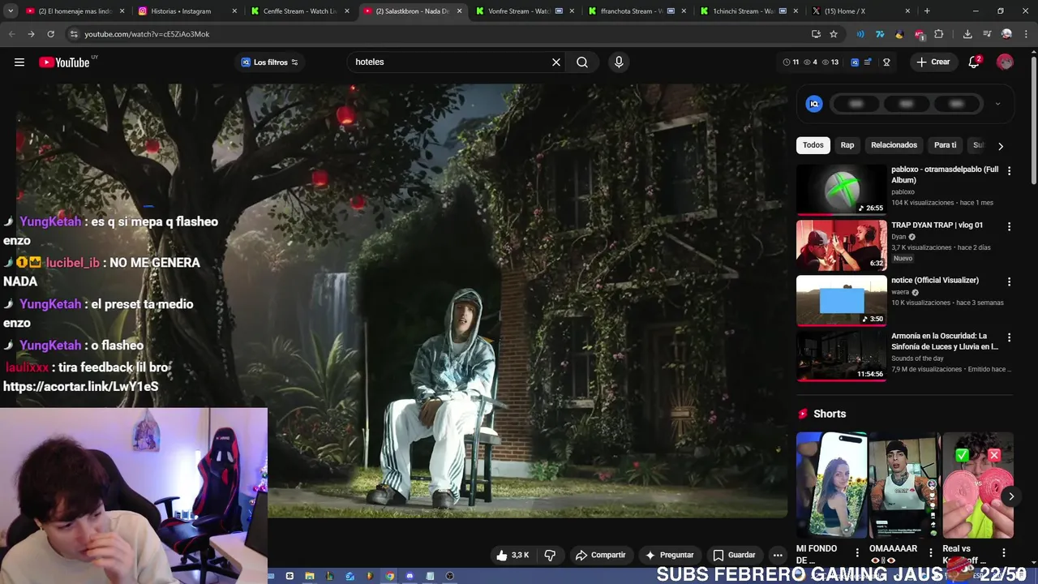Open the 'OMAAAAAR' short thumbnail
This screenshot has height=584, width=1038.
pos(904,485)
